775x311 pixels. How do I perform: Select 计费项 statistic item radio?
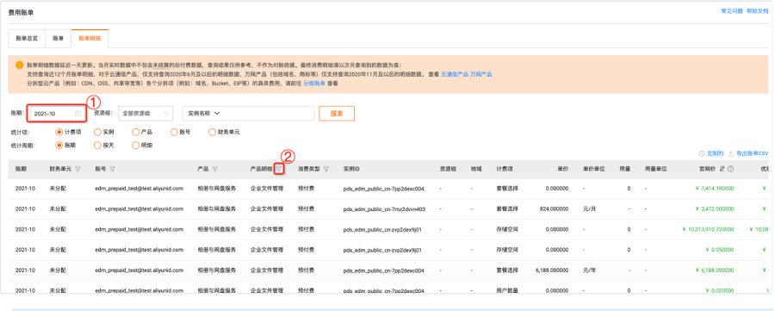[x=59, y=132]
